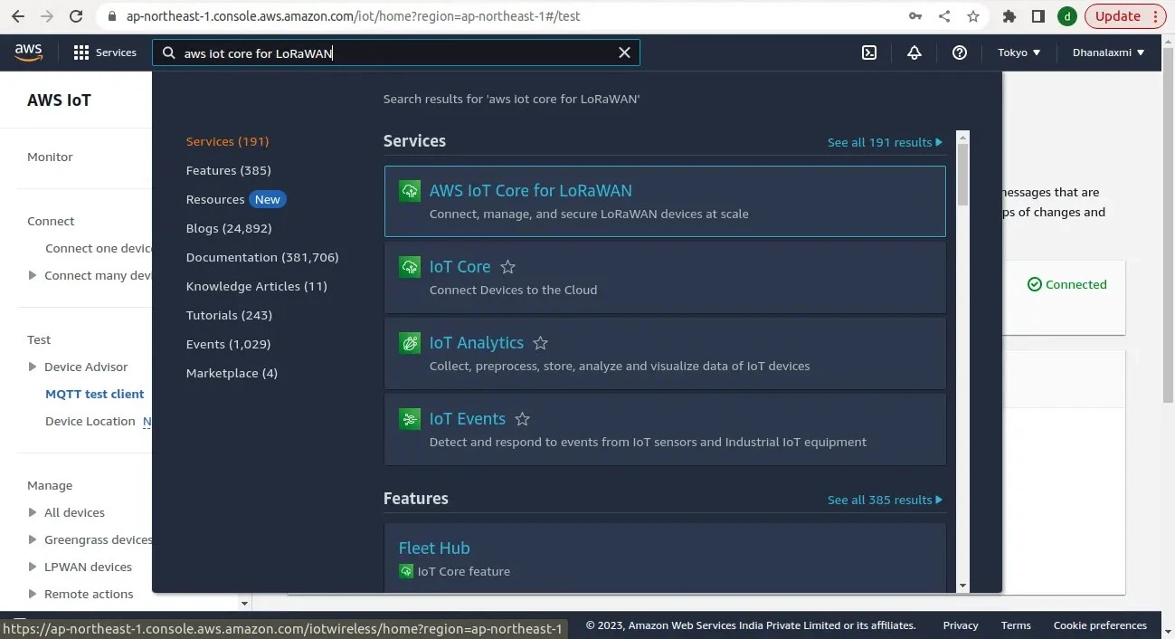Select the Knowledge Articles (11) filter
The height and width of the screenshot is (639, 1175).
[256, 286]
